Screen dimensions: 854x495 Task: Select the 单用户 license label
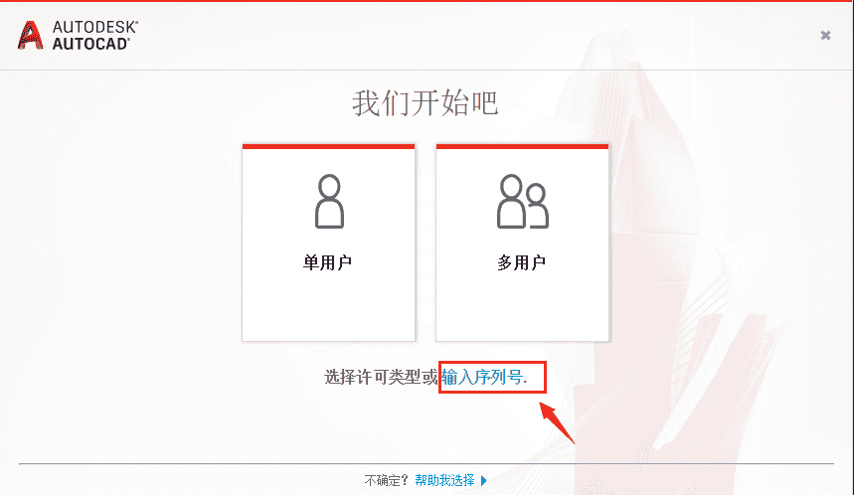pos(327,262)
